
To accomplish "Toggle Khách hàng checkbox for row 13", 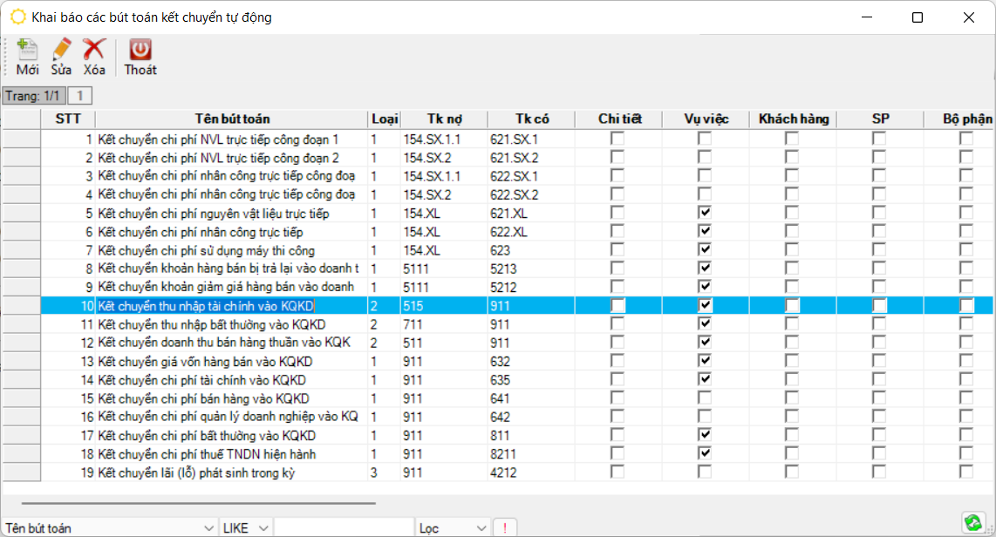I will coord(792,362).
